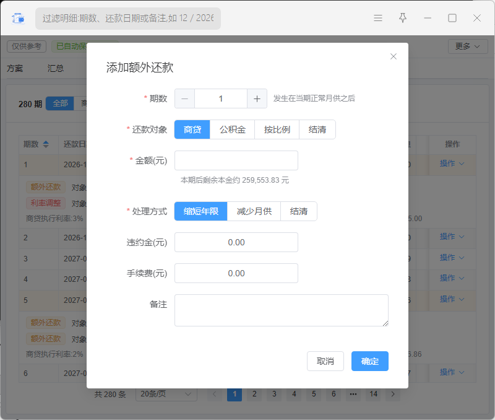Click the 期数 value field showing 1

pos(221,98)
